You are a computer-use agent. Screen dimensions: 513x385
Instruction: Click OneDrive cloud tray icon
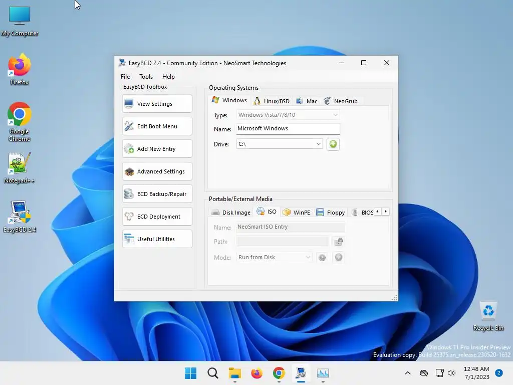click(424, 373)
